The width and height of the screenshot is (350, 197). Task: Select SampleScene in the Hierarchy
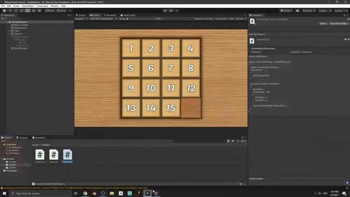point(20,22)
